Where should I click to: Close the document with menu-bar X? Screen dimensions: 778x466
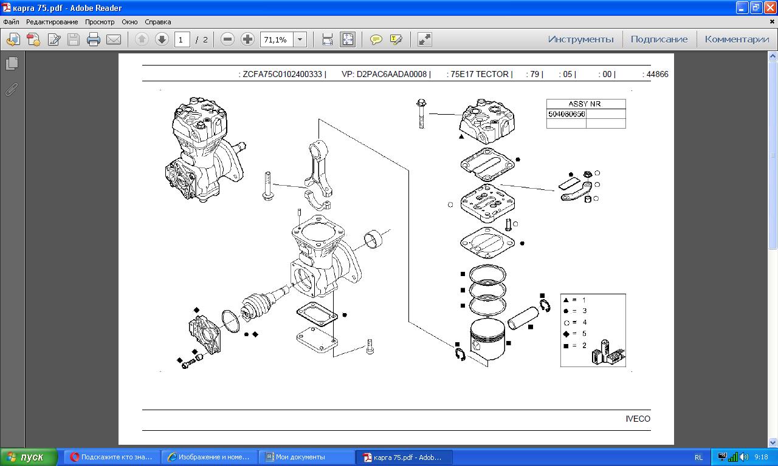click(x=773, y=21)
